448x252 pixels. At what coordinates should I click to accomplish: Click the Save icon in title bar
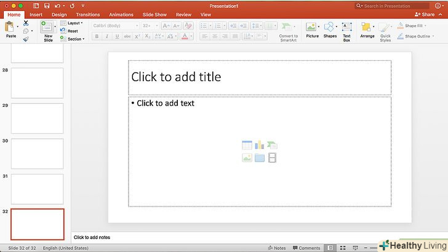[46, 6]
